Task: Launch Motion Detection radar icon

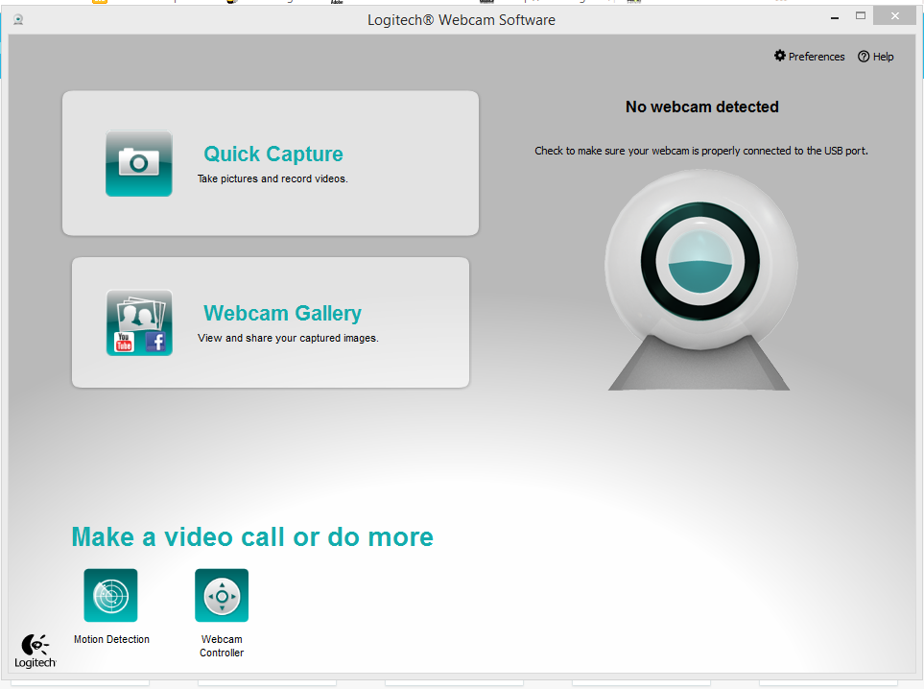Action: (x=110, y=595)
